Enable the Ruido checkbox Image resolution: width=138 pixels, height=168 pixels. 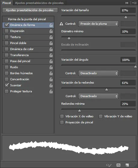tap(7, 67)
